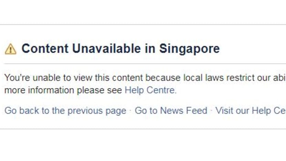Click the dot separator after News Feed
Screen dimensions: 286x161
tap(211, 111)
